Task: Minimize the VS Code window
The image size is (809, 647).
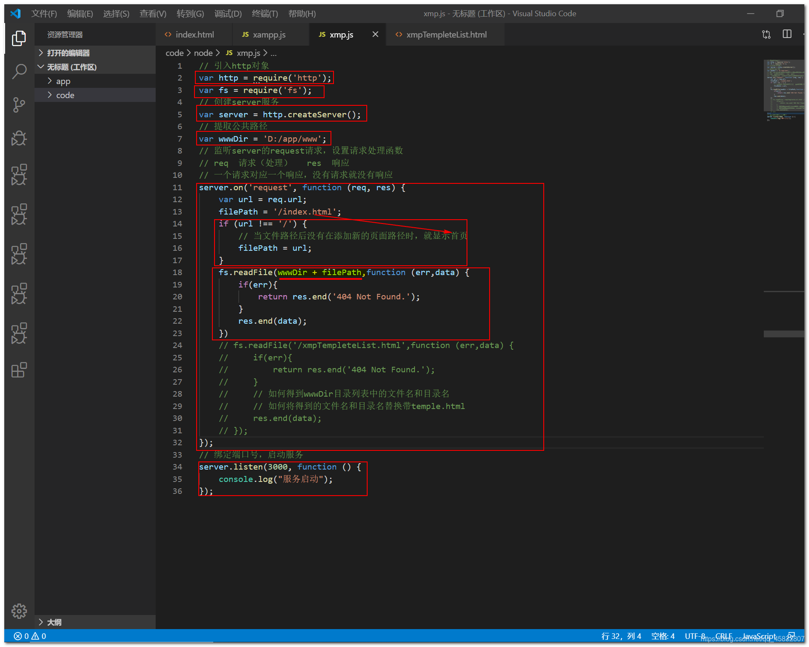Action: (751, 14)
